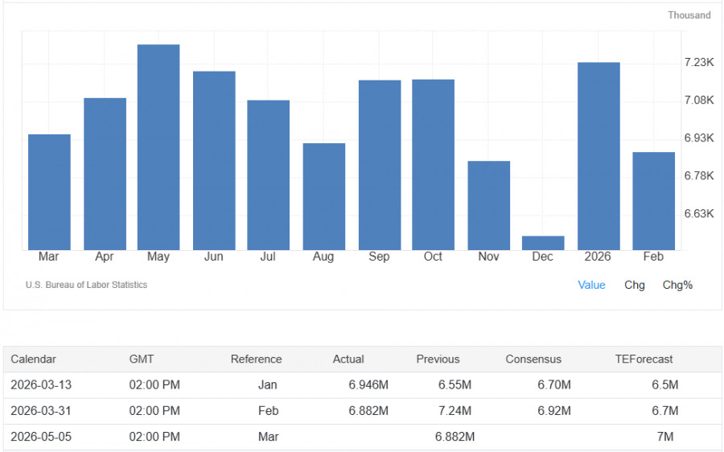The width and height of the screenshot is (724, 452).
Task: Click the Consensus column header
Action: [x=533, y=360]
